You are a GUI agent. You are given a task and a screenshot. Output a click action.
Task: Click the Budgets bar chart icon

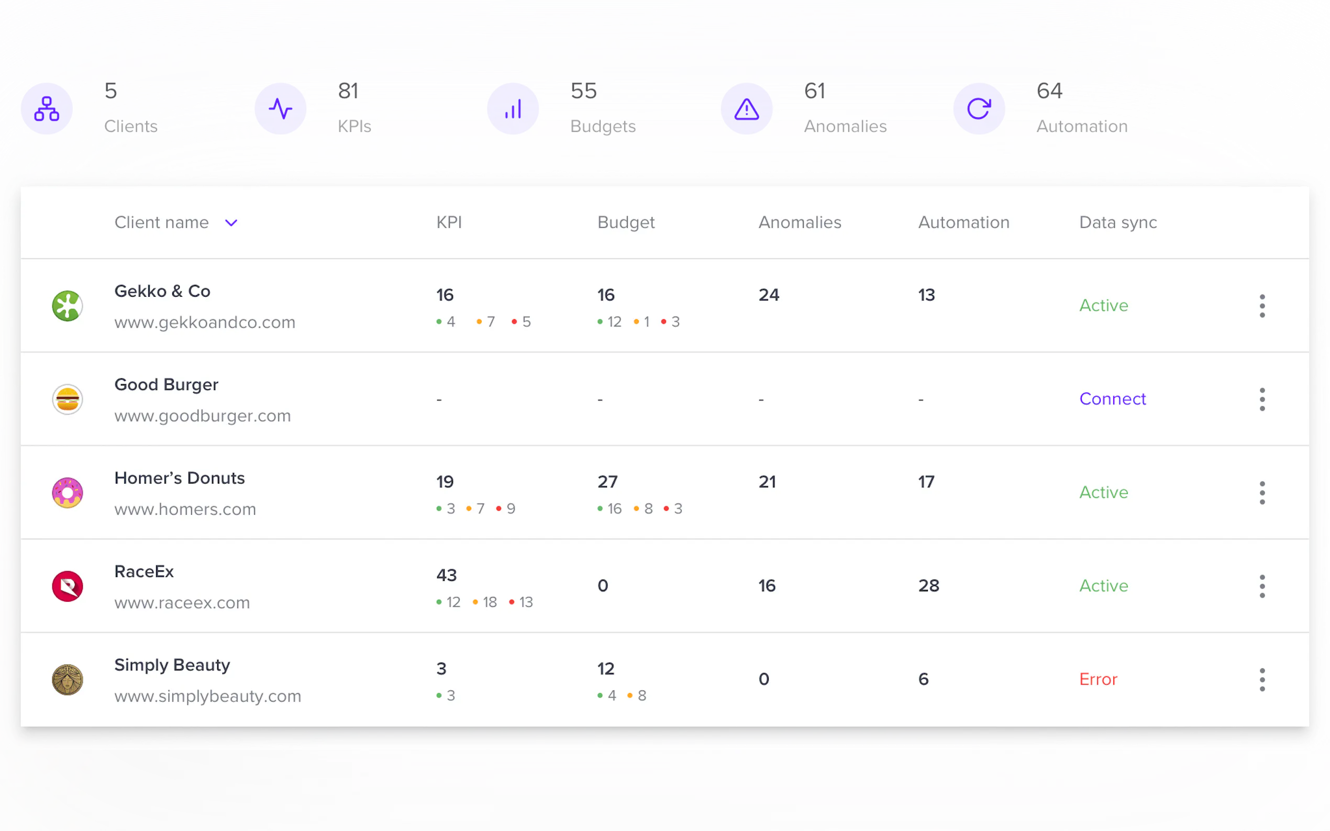tap(513, 108)
